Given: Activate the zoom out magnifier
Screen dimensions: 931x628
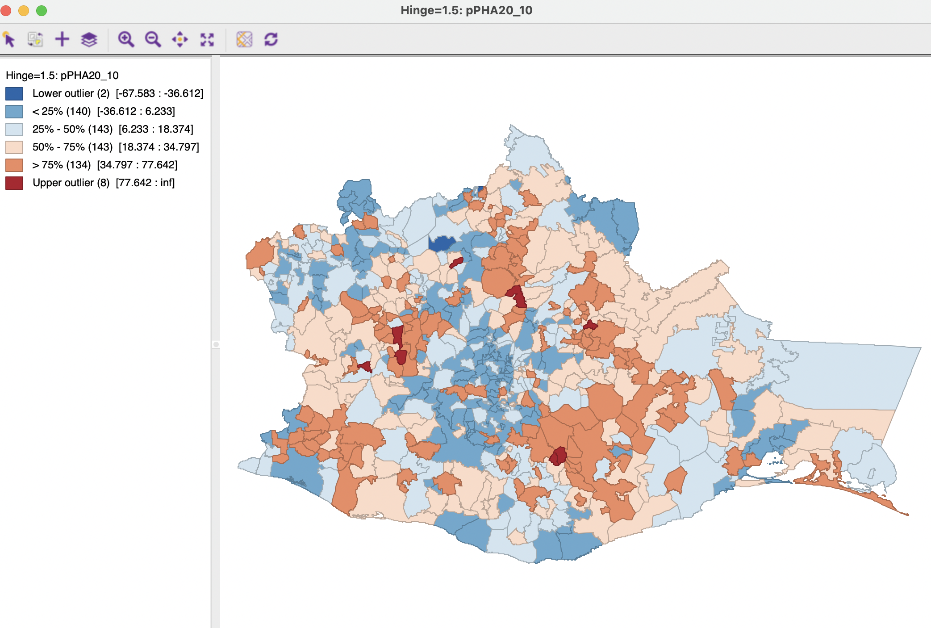Looking at the screenshot, I should pyautogui.click(x=153, y=39).
